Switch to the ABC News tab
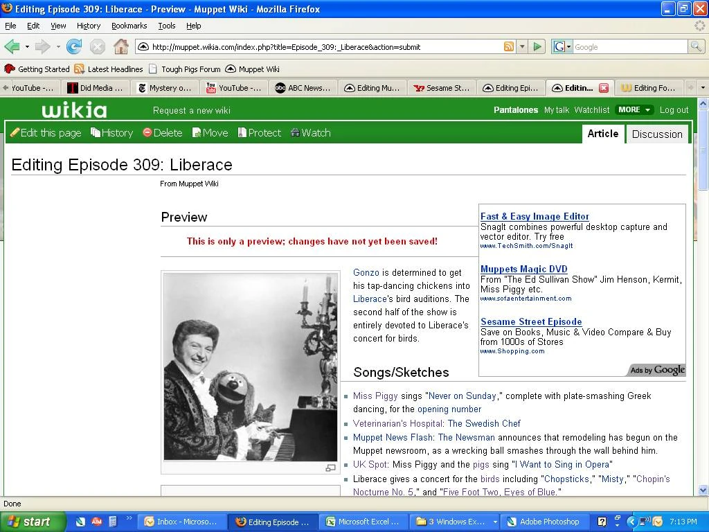This screenshot has height=532, width=709. 303,88
